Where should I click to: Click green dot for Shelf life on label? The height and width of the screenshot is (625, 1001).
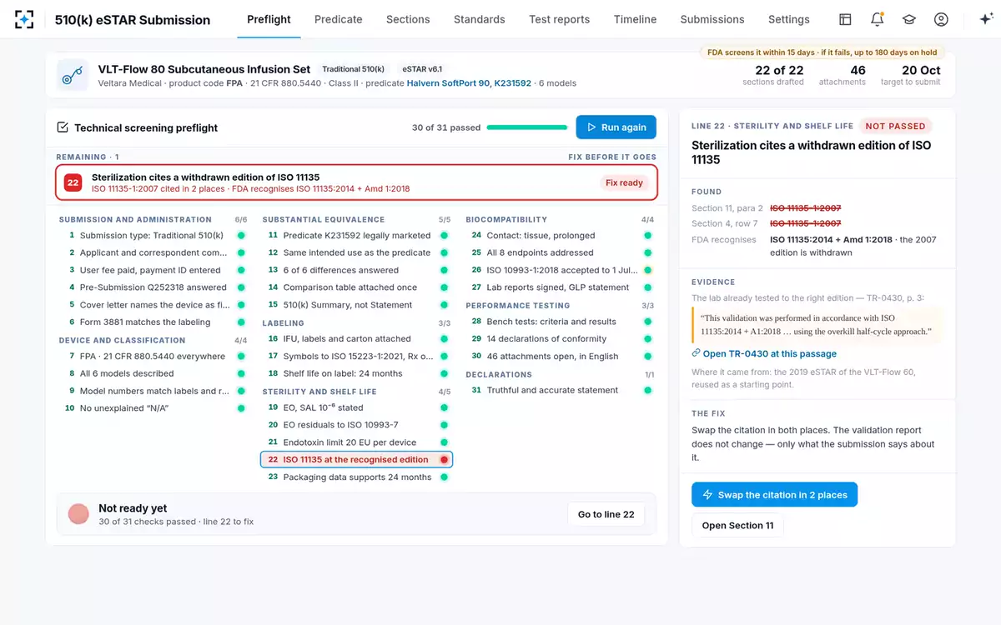tap(444, 373)
